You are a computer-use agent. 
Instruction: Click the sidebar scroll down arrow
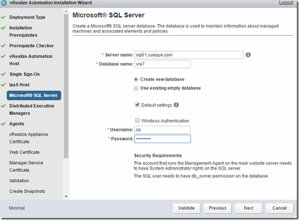66,196
